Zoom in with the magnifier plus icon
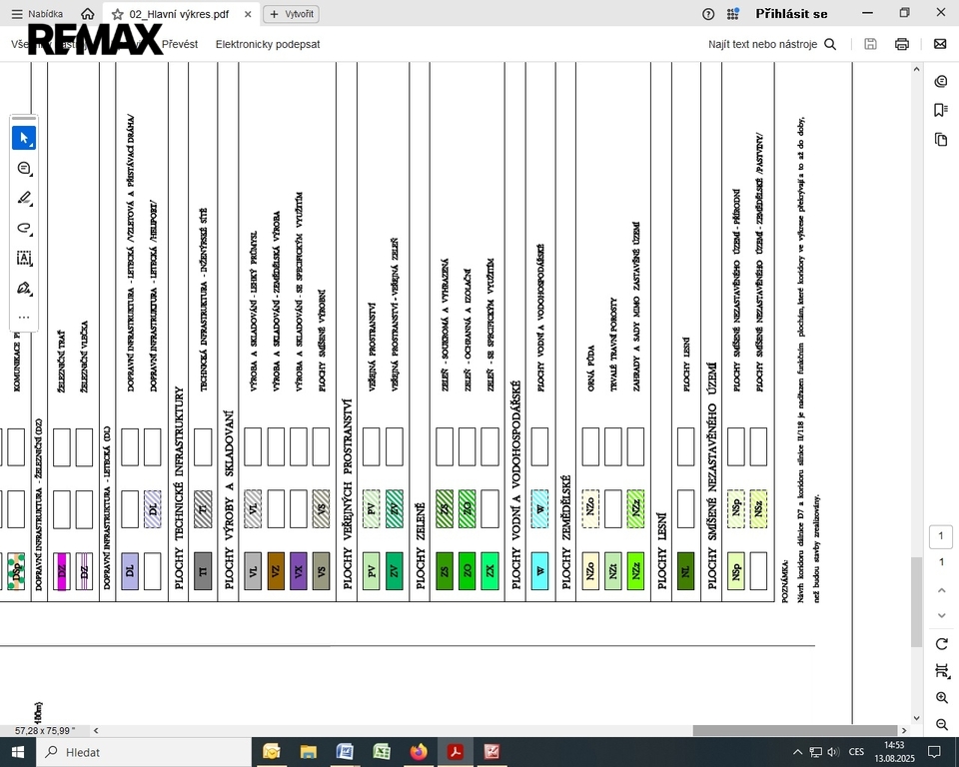 (x=941, y=697)
